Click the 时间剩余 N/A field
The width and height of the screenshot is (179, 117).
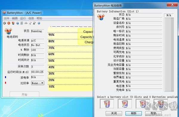pos(38,55)
